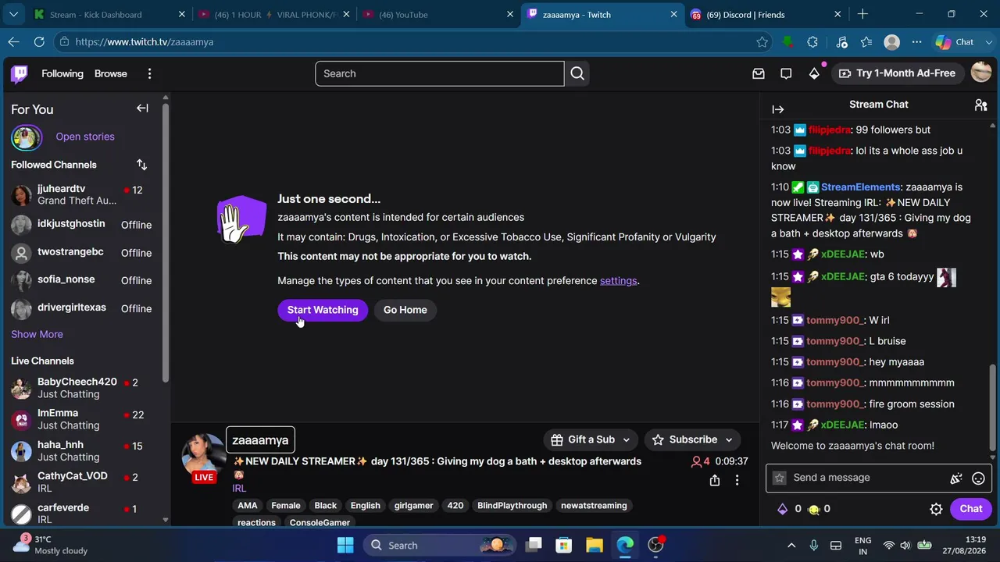Open chat settings gear icon

(936, 509)
